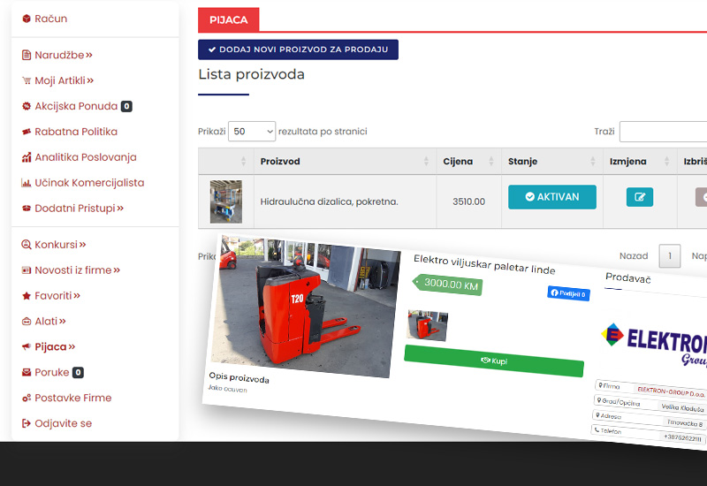Image resolution: width=707 pixels, height=486 pixels.
Task: Click the Favoriti star icon
Action: coord(27,296)
